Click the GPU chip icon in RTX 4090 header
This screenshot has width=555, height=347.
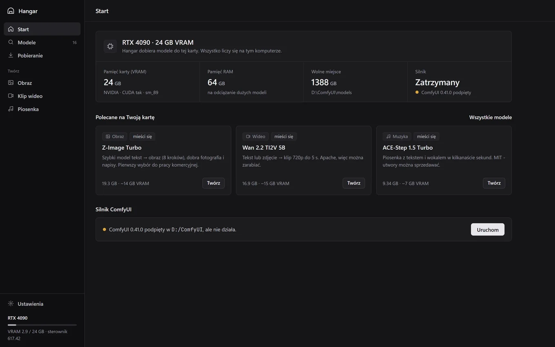(110, 47)
